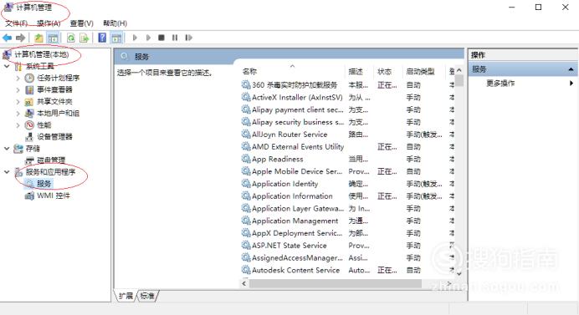Image resolution: width=579 pixels, height=315 pixels.
Task: Click 更多操作 in the actions pane
Action: click(x=500, y=84)
